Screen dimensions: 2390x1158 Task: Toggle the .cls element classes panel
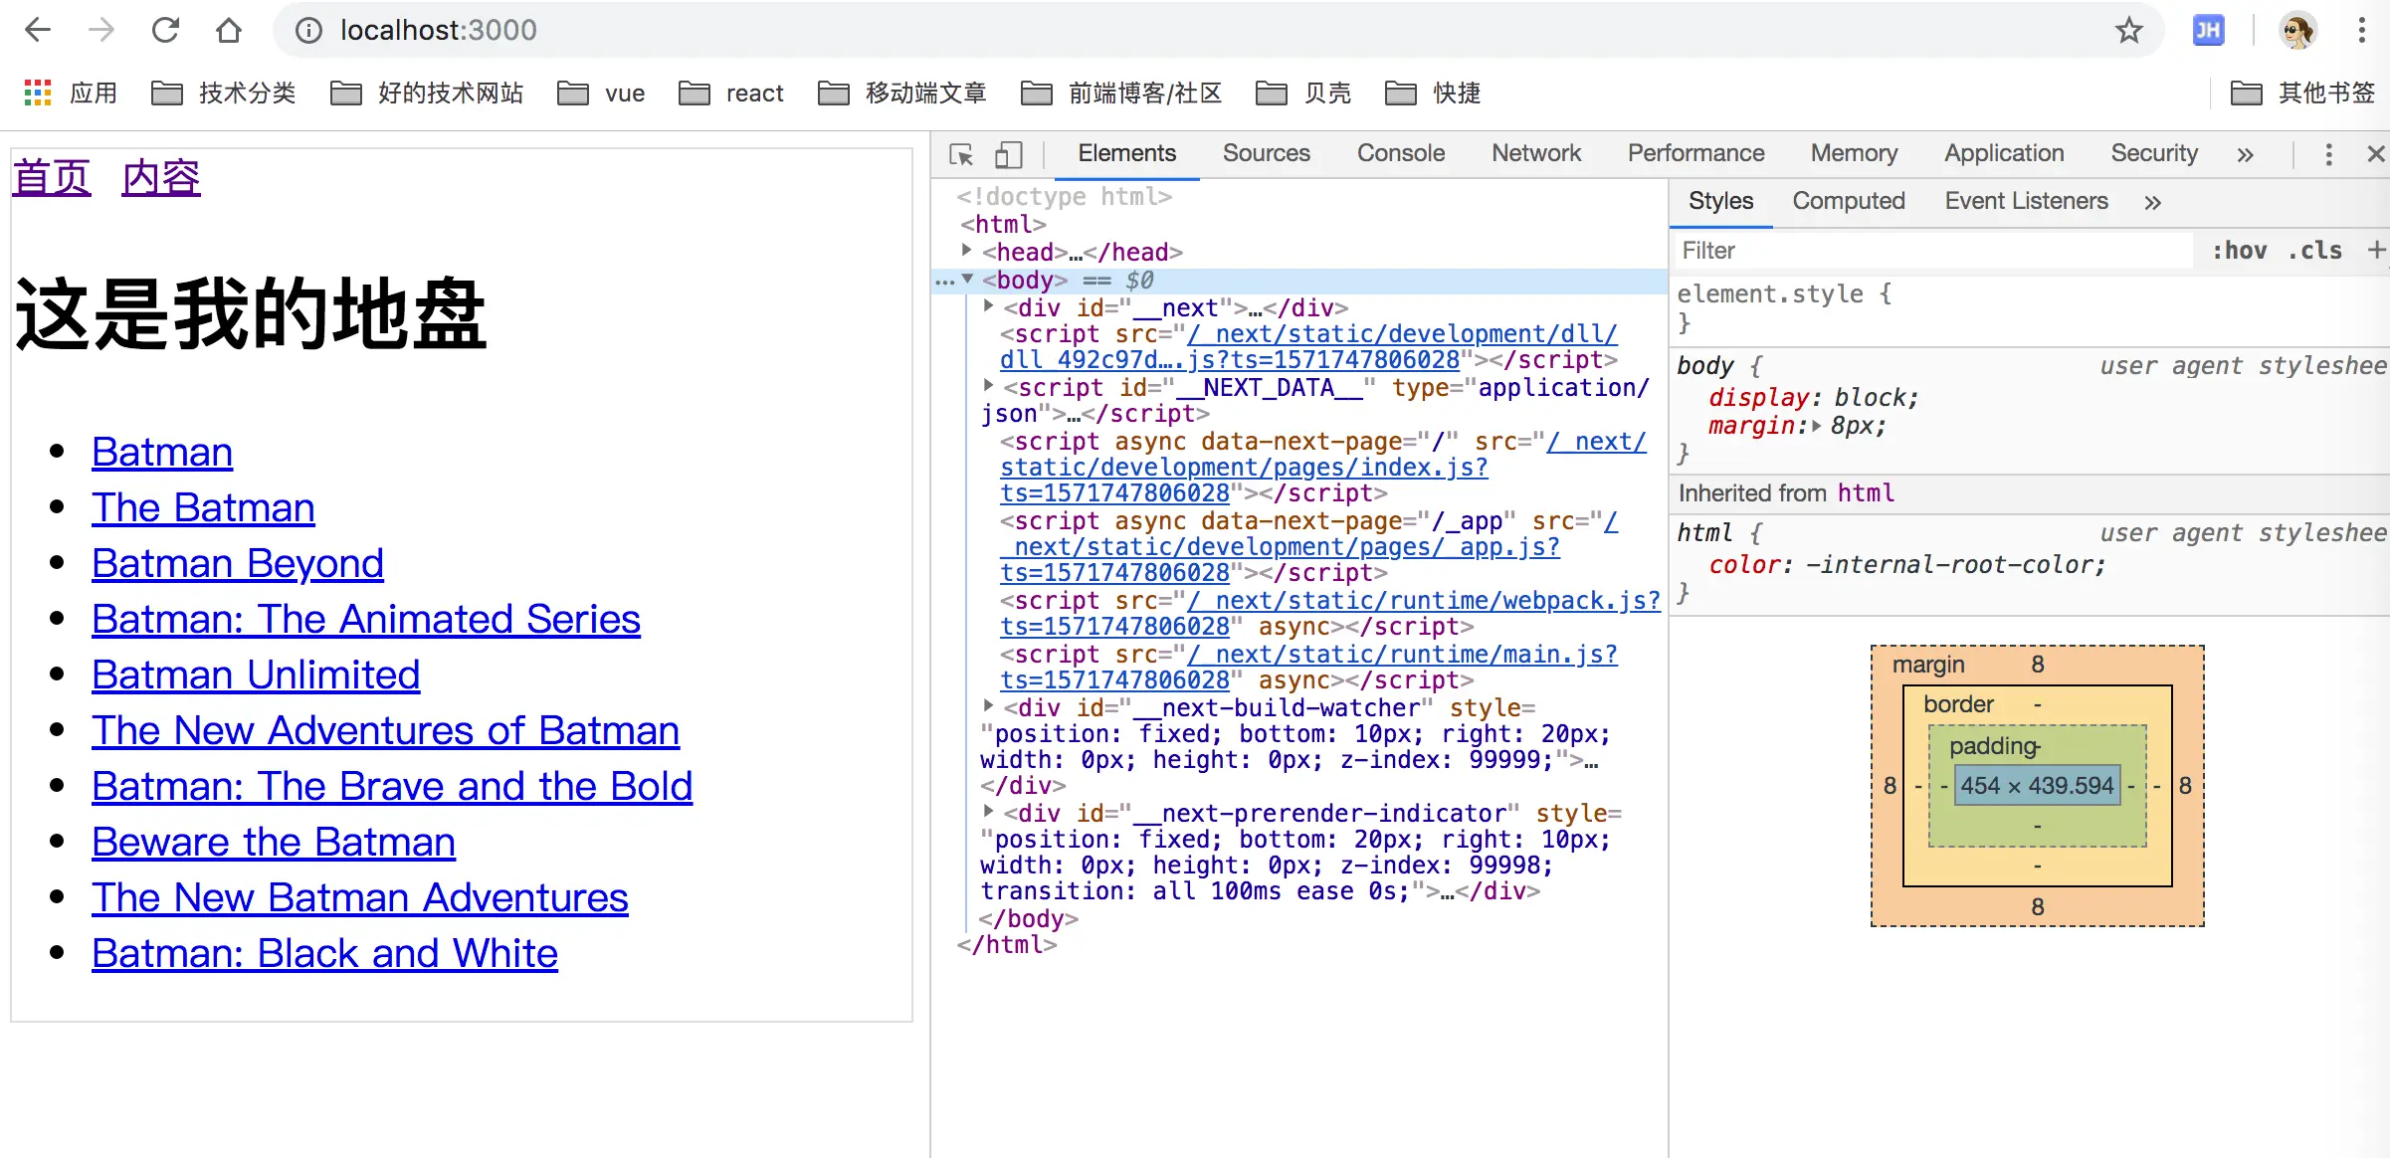tap(2314, 250)
